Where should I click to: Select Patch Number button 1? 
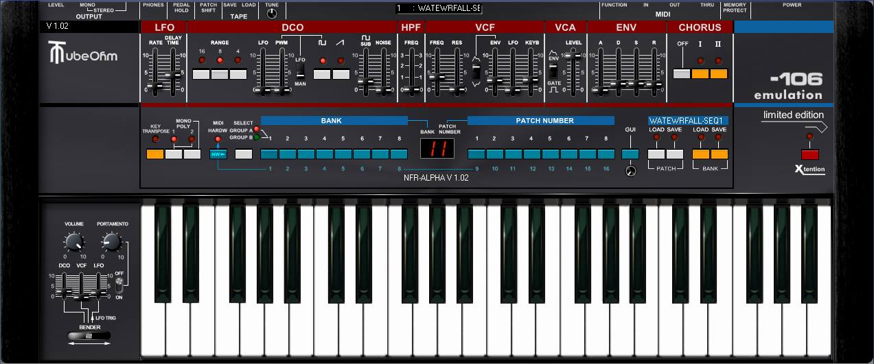point(476,155)
